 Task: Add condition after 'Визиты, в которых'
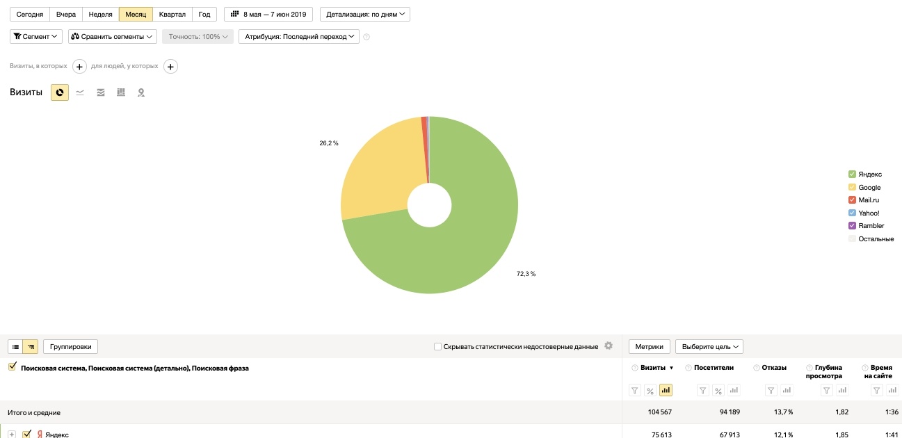tap(79, 66)
